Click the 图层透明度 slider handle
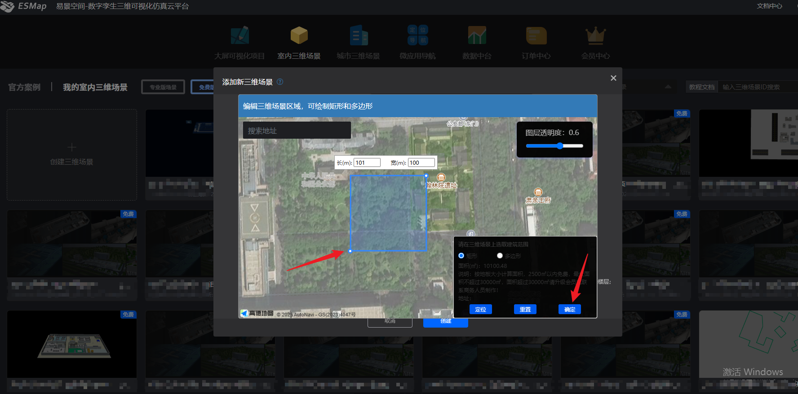This screenshot has height=394, width=798. [x=560, y=146]
